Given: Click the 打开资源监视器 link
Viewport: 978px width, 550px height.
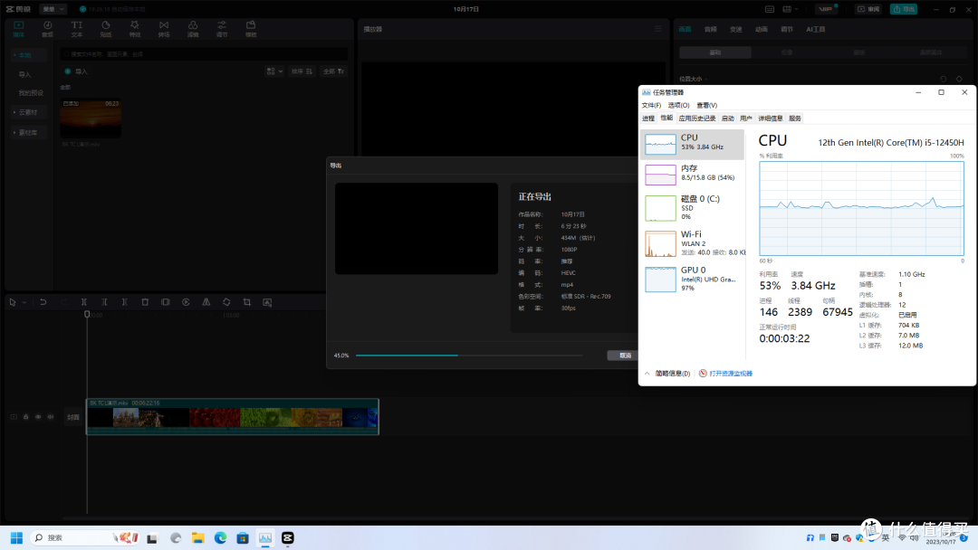Looking at the screenshot, I should (731, 374).
